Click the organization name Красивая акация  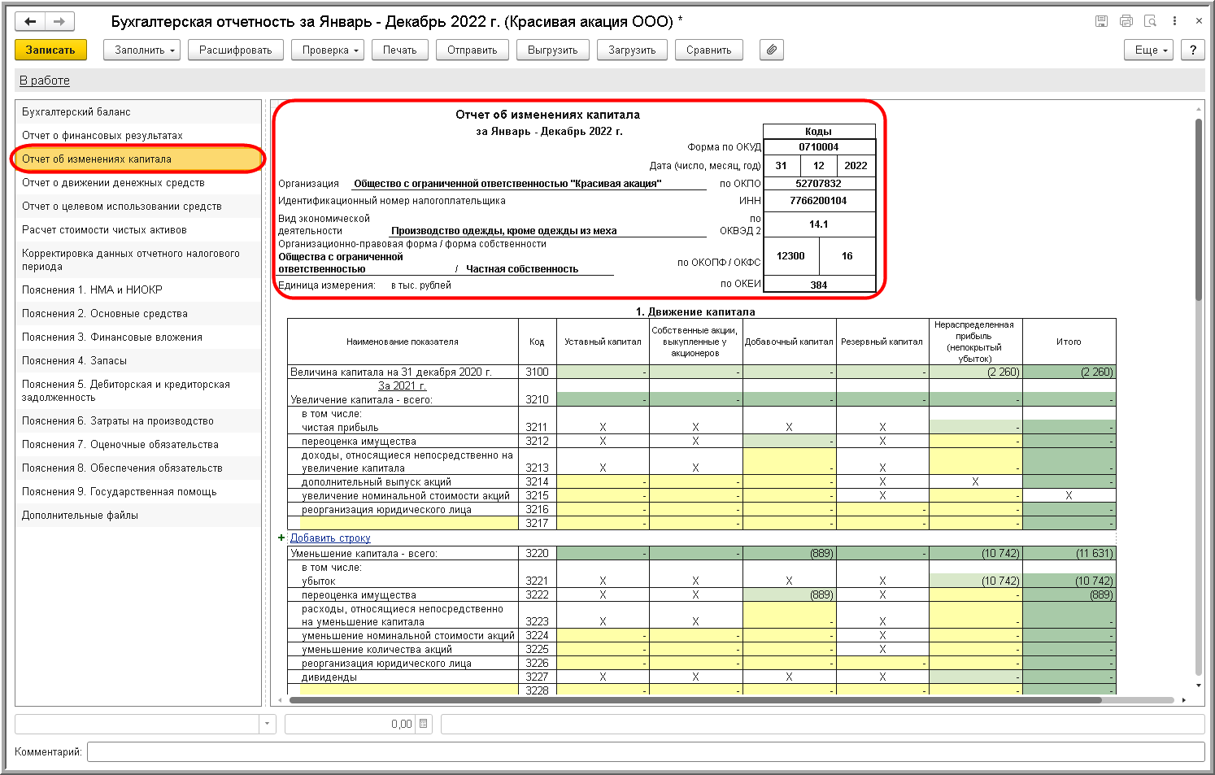[507, 184]
